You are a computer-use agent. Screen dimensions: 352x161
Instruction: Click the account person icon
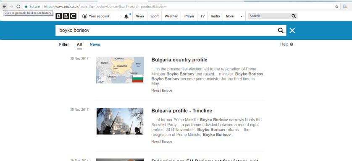[84, 16]
